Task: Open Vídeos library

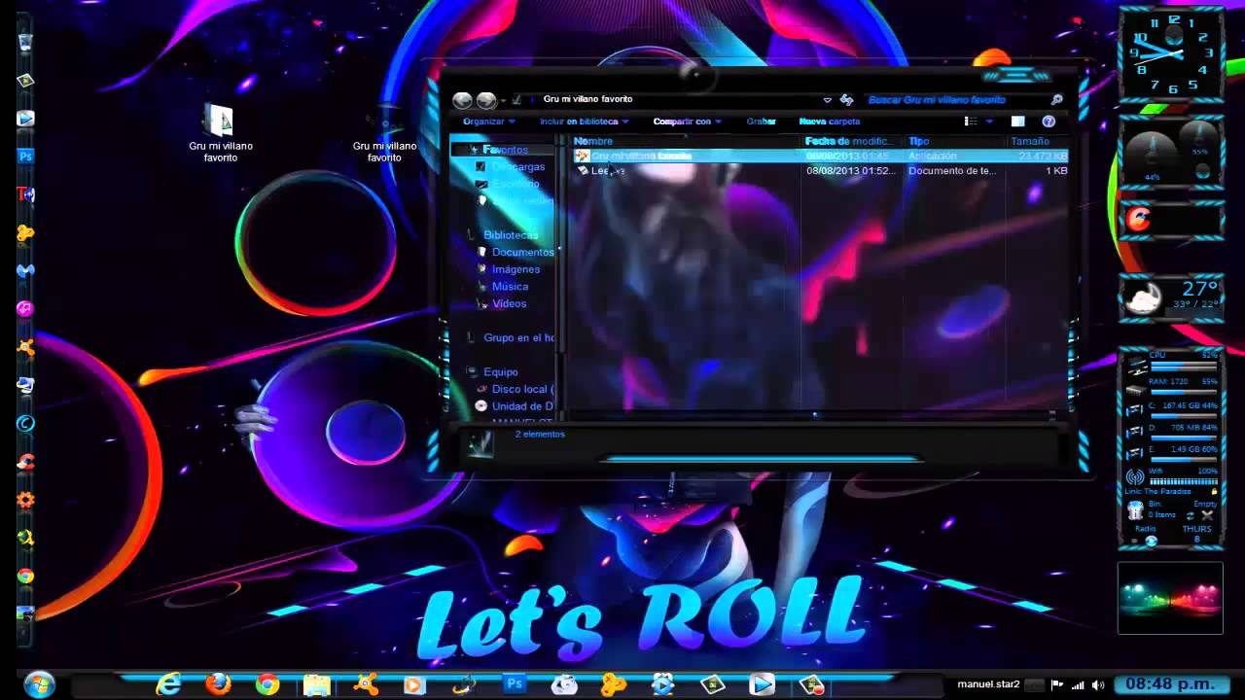Action: 509,303
